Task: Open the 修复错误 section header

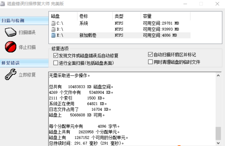Action: pyautogui.click(x=24, y=63)
